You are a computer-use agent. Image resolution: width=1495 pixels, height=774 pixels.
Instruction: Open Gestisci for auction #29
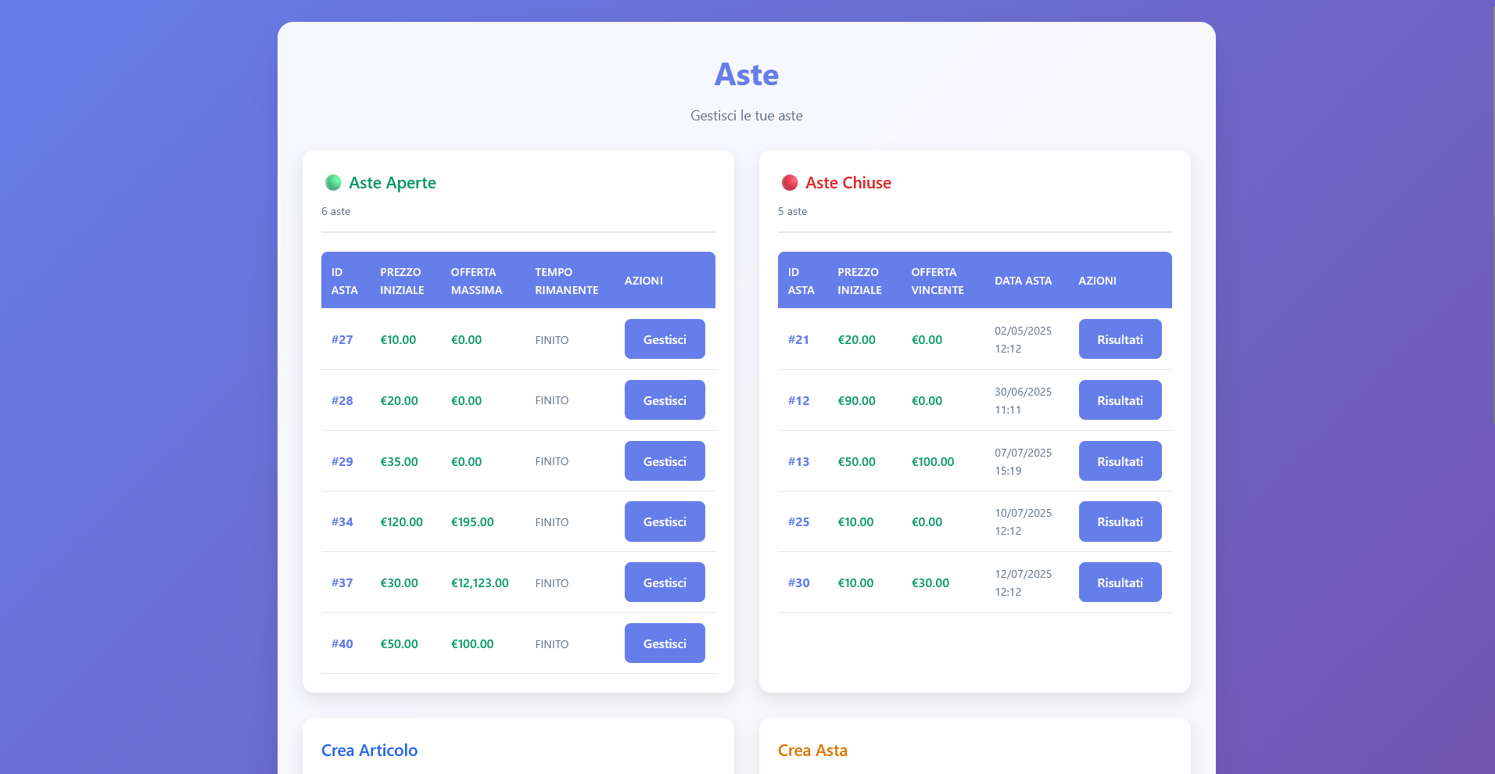(664, 461)
